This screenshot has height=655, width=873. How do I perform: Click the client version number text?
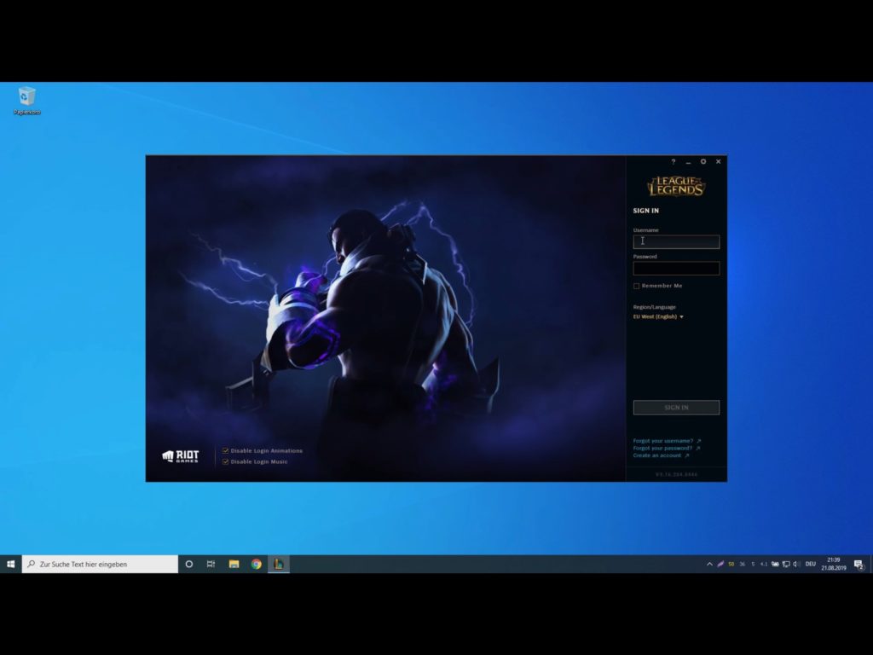coord(676,474)
